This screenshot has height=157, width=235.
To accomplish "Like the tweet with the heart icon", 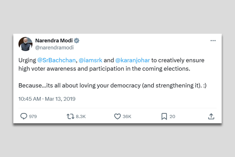I will coord(118,116).
